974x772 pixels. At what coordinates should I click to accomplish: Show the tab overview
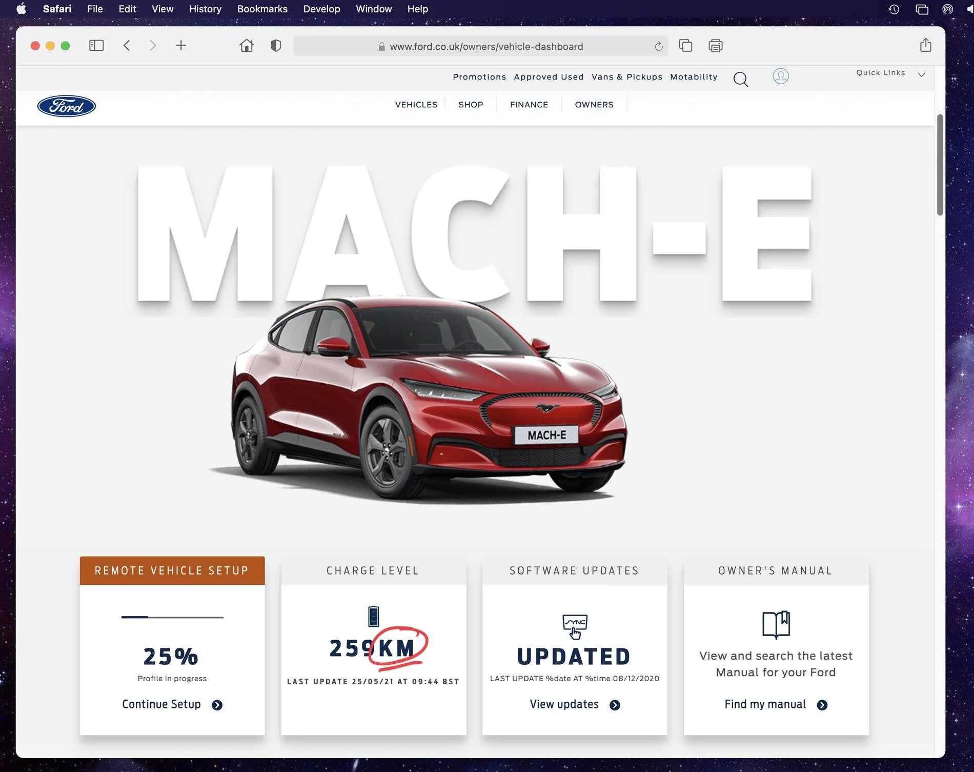click(x=685, y=46)
